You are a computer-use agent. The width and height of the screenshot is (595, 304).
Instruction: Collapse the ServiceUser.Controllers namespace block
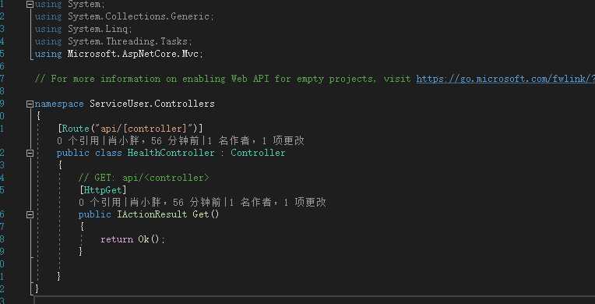(30, 104)
